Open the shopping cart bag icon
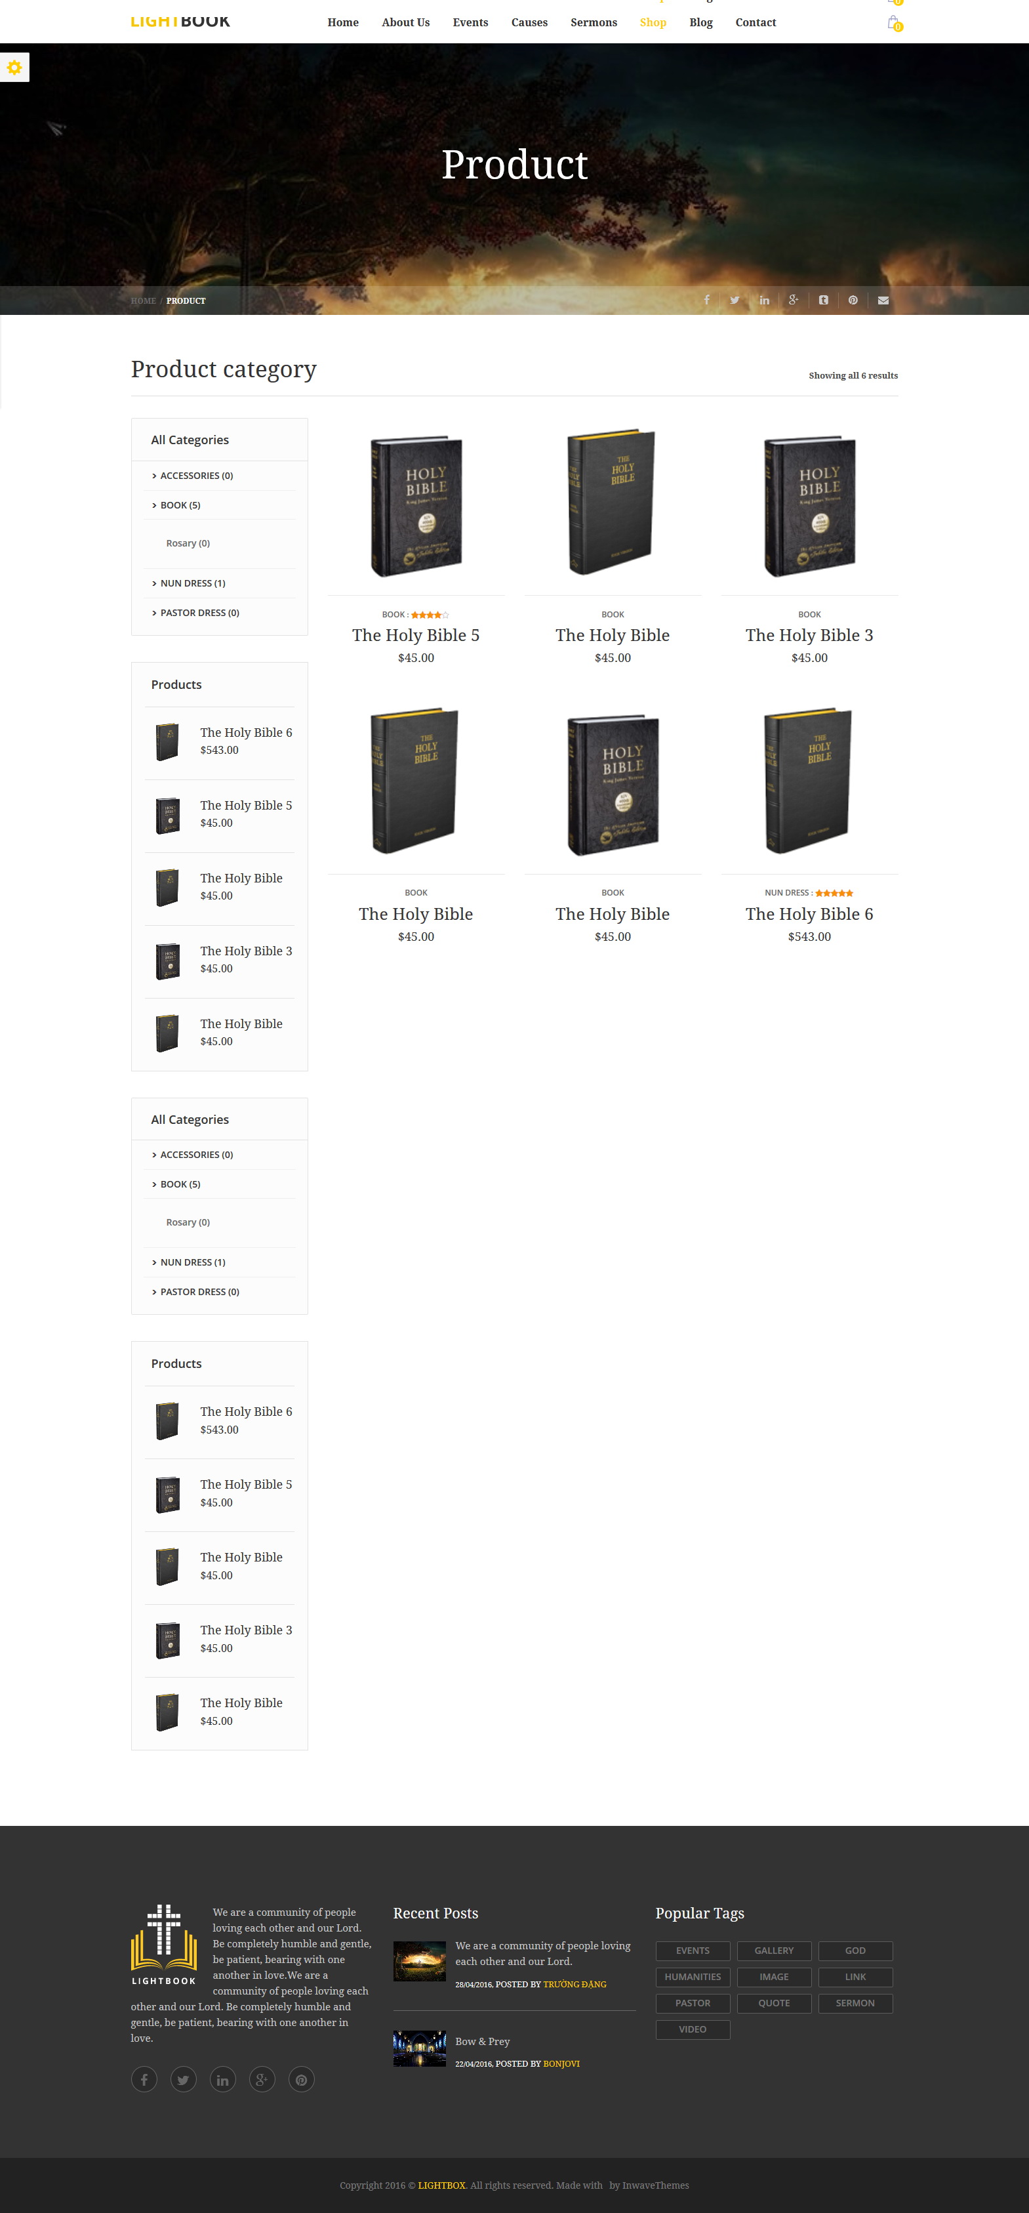The width and height of the screenshot is (1029, 2213). point(894,22)
